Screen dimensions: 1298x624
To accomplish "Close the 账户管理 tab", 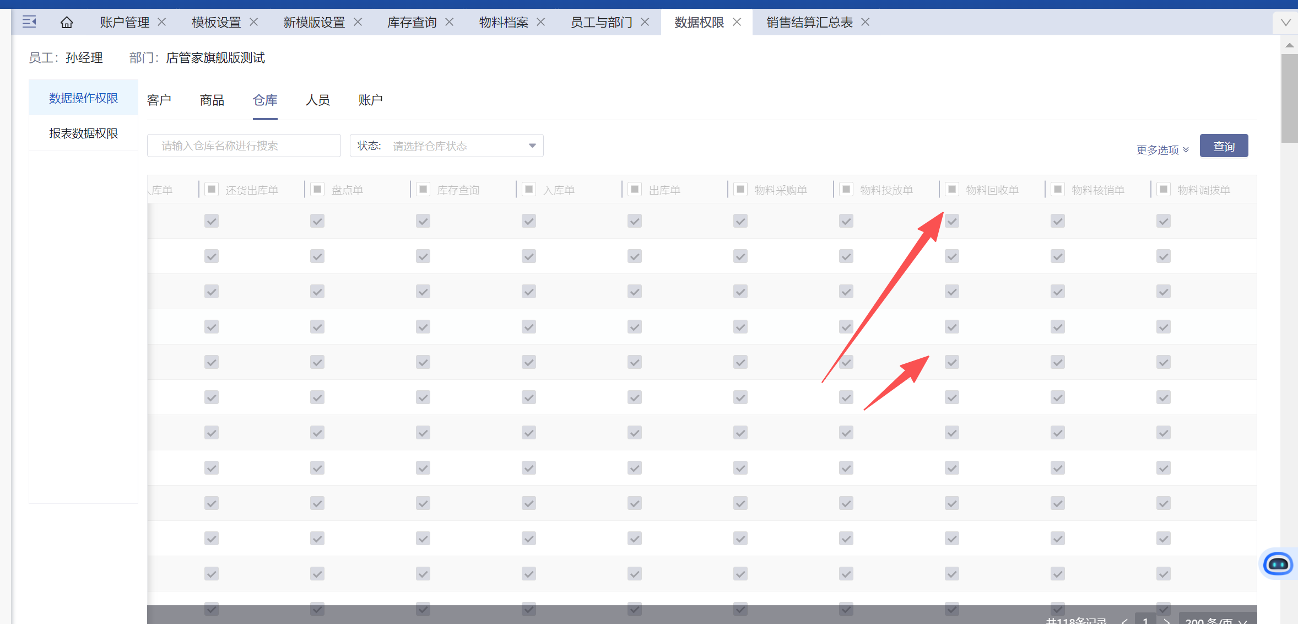I will (x=162, y=22).
